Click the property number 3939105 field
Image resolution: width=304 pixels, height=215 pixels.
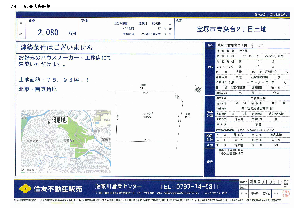264,182
